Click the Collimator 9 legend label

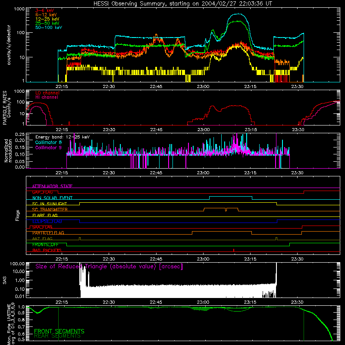pyautogui.click(x=48, y=147)
